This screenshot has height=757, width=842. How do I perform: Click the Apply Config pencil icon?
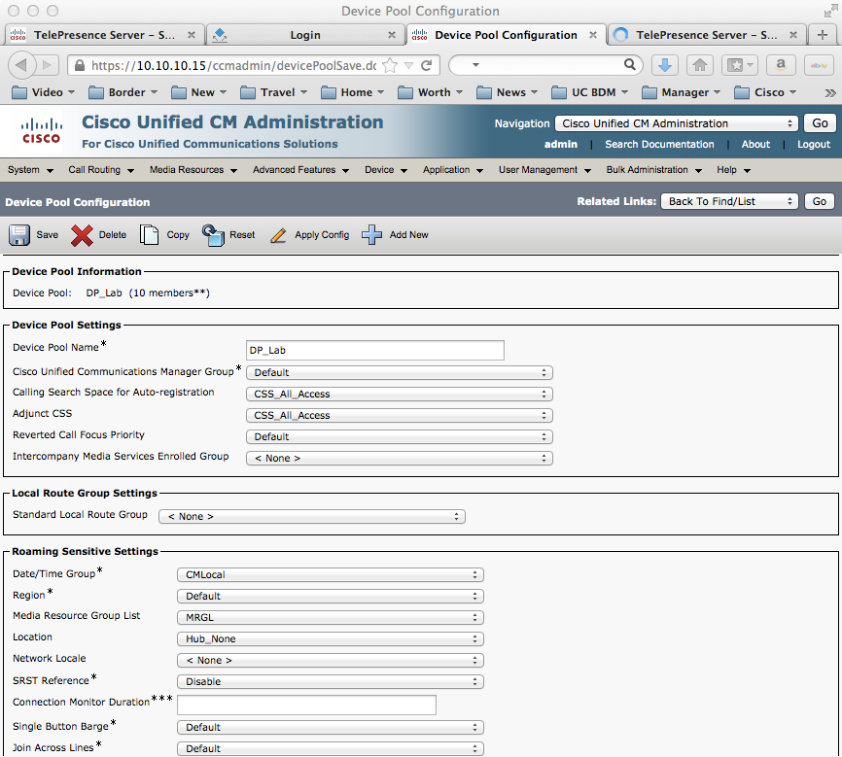tap(278, 235)
